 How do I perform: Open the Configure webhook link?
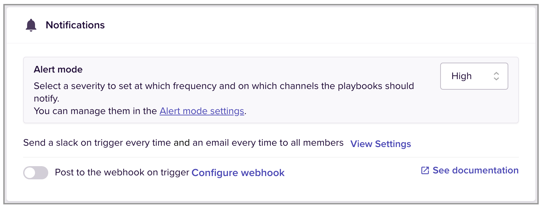[238, 173]
